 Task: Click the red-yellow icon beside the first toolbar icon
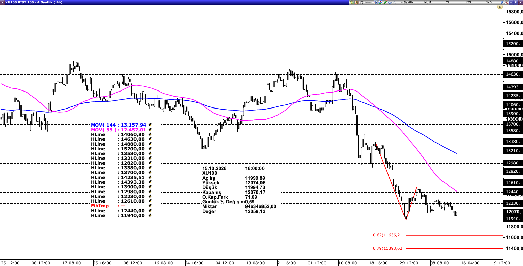pyautogui.click(x=356, y=2)
